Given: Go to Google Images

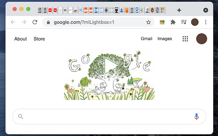Looking at the screenshot, I should tap(165, 38).
